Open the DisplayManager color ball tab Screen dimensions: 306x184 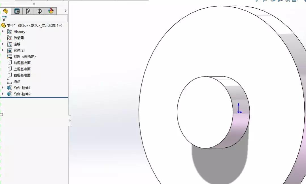(x=51, y=11)
